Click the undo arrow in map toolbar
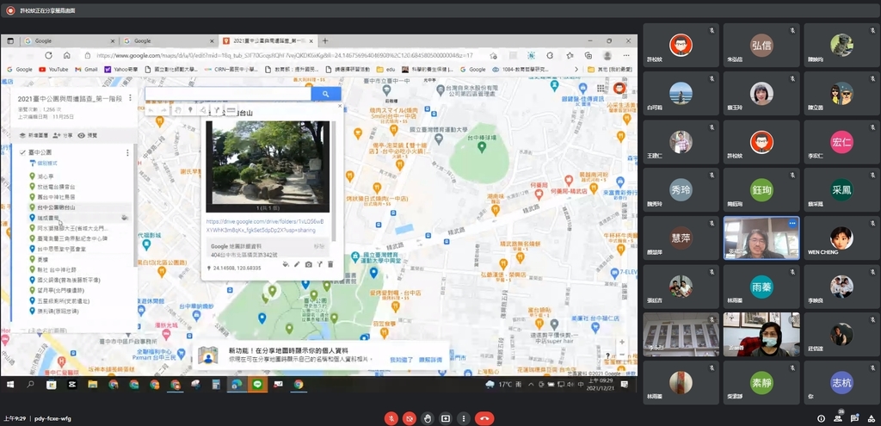This screenshot has height=426, width=881. 151,110
